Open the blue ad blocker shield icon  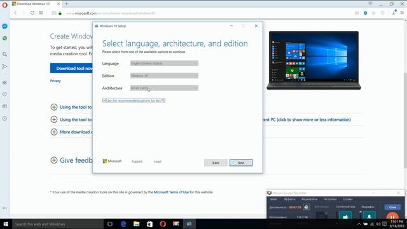tap(366, 13)
